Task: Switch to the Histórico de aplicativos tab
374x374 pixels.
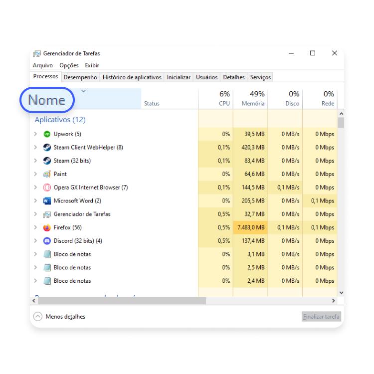Action: coord(132,77)
